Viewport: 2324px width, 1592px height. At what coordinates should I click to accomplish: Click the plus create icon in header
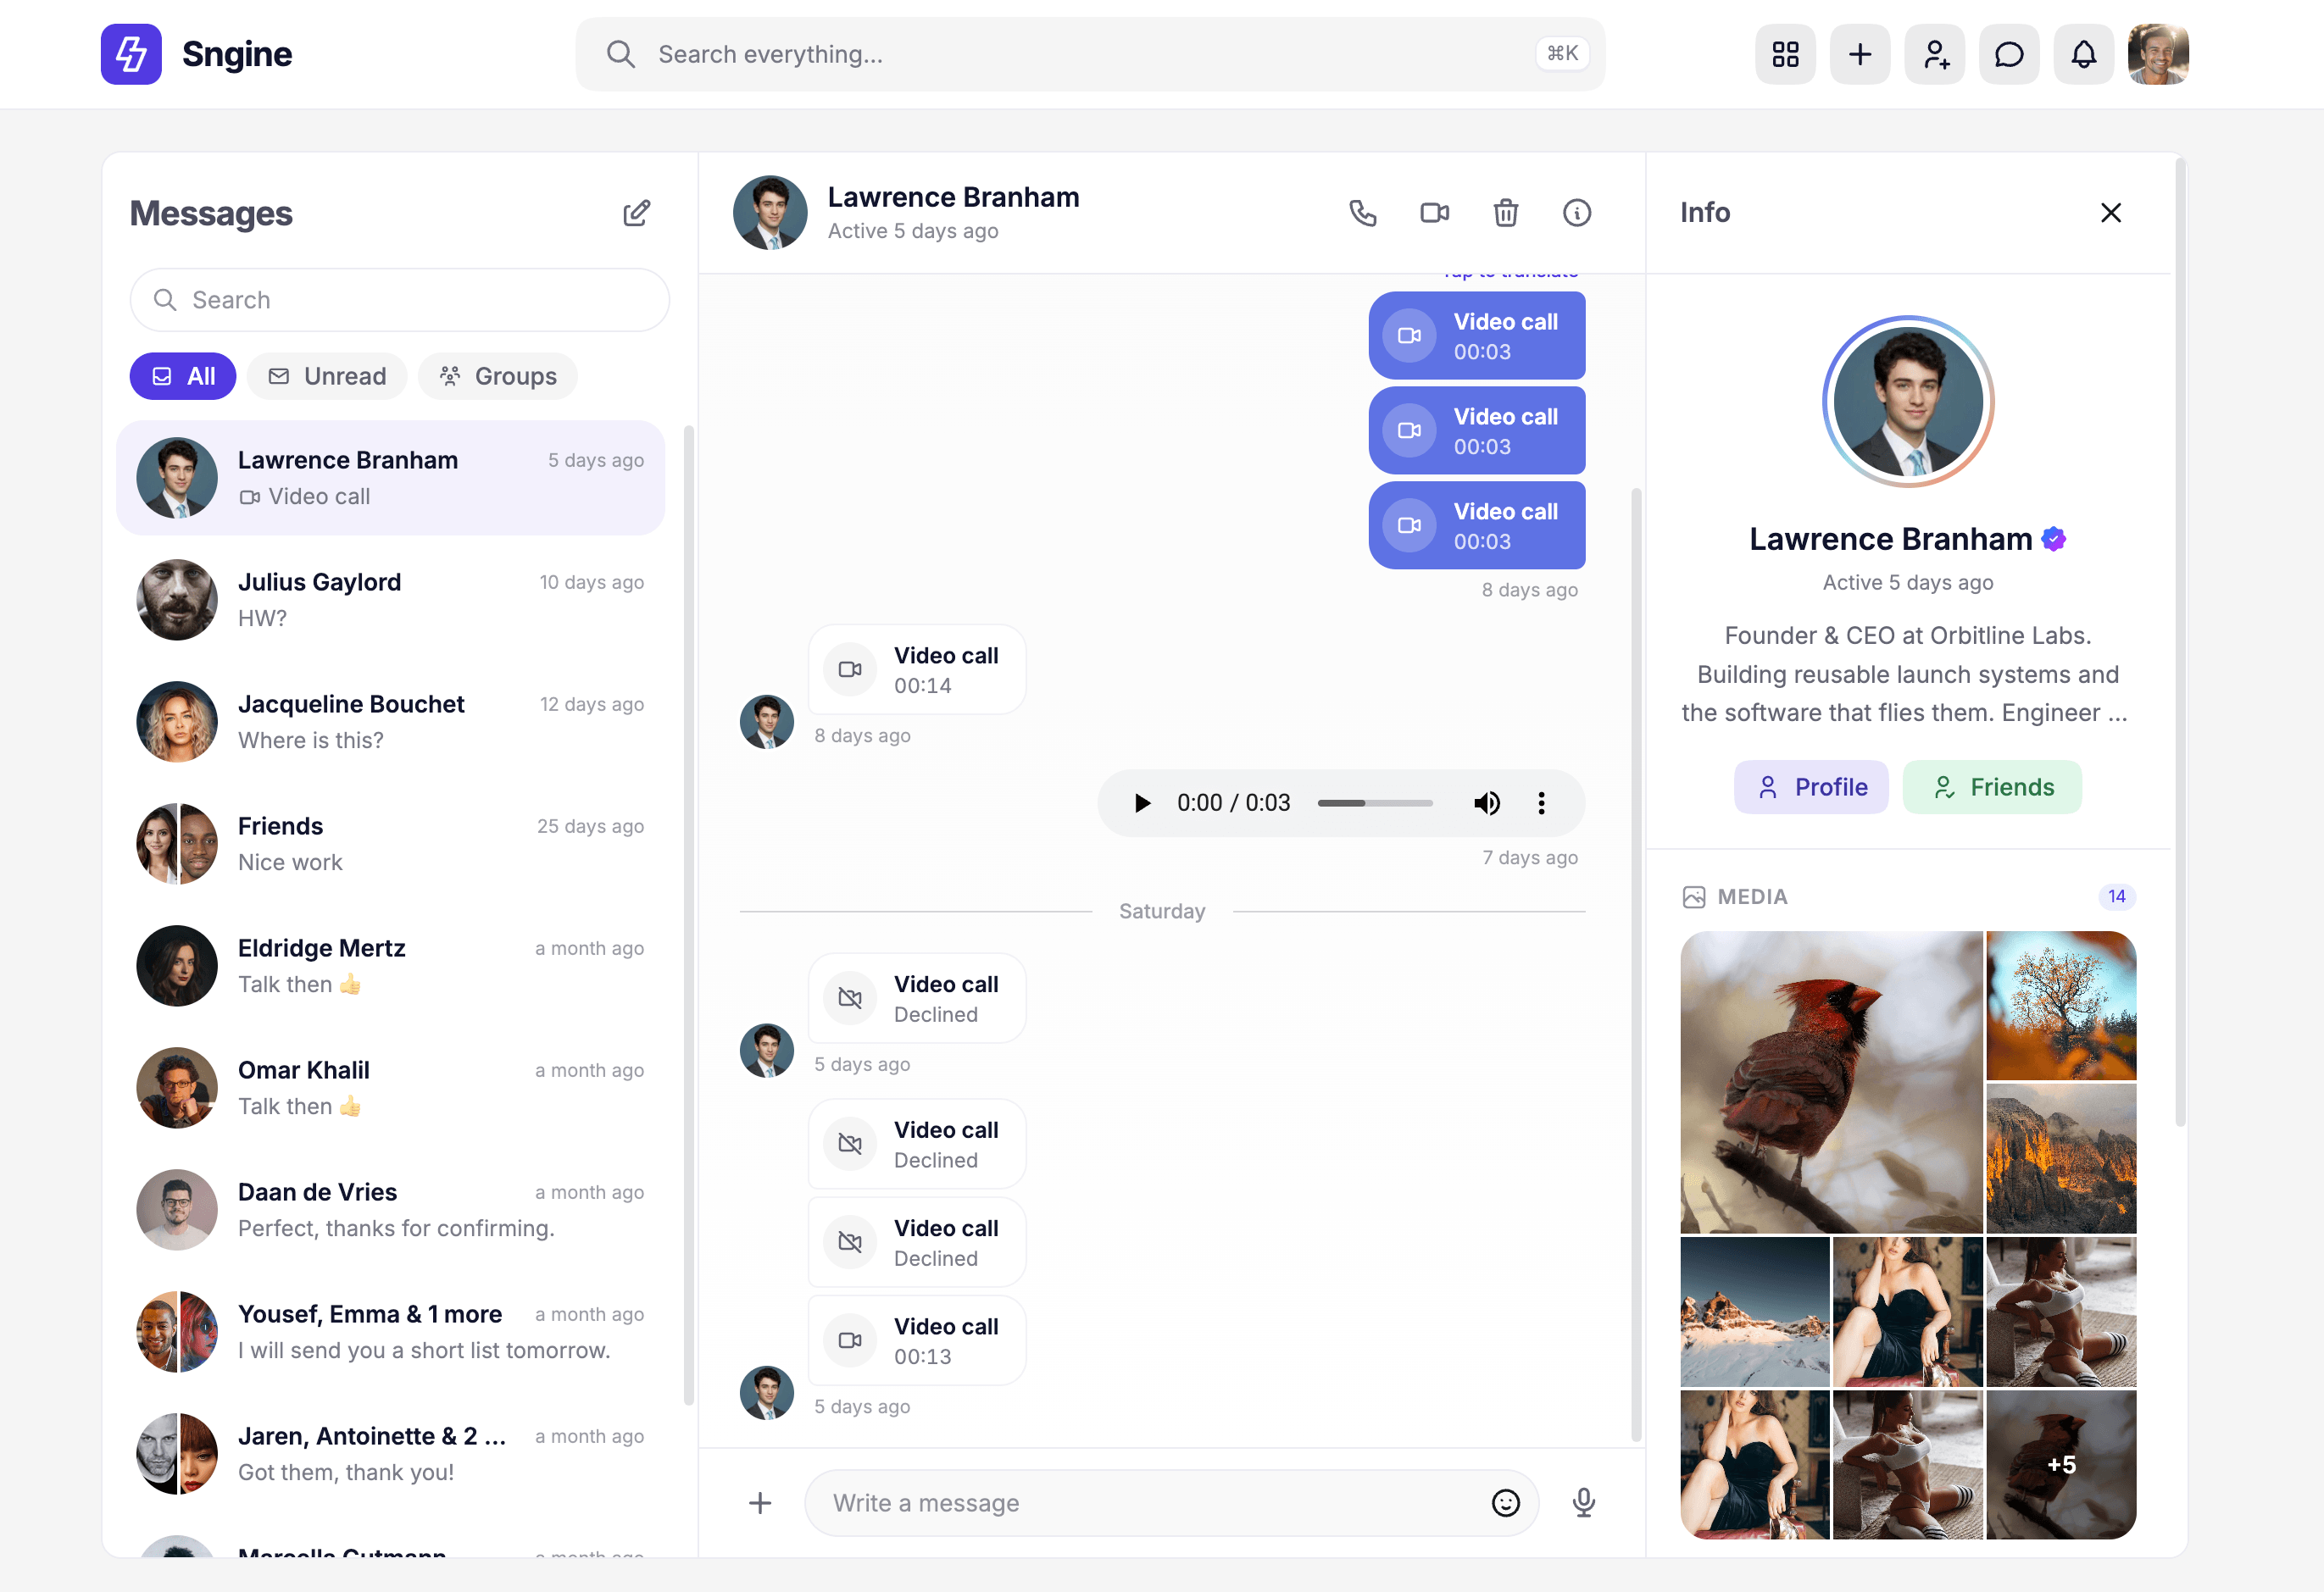pos(1860,54)
